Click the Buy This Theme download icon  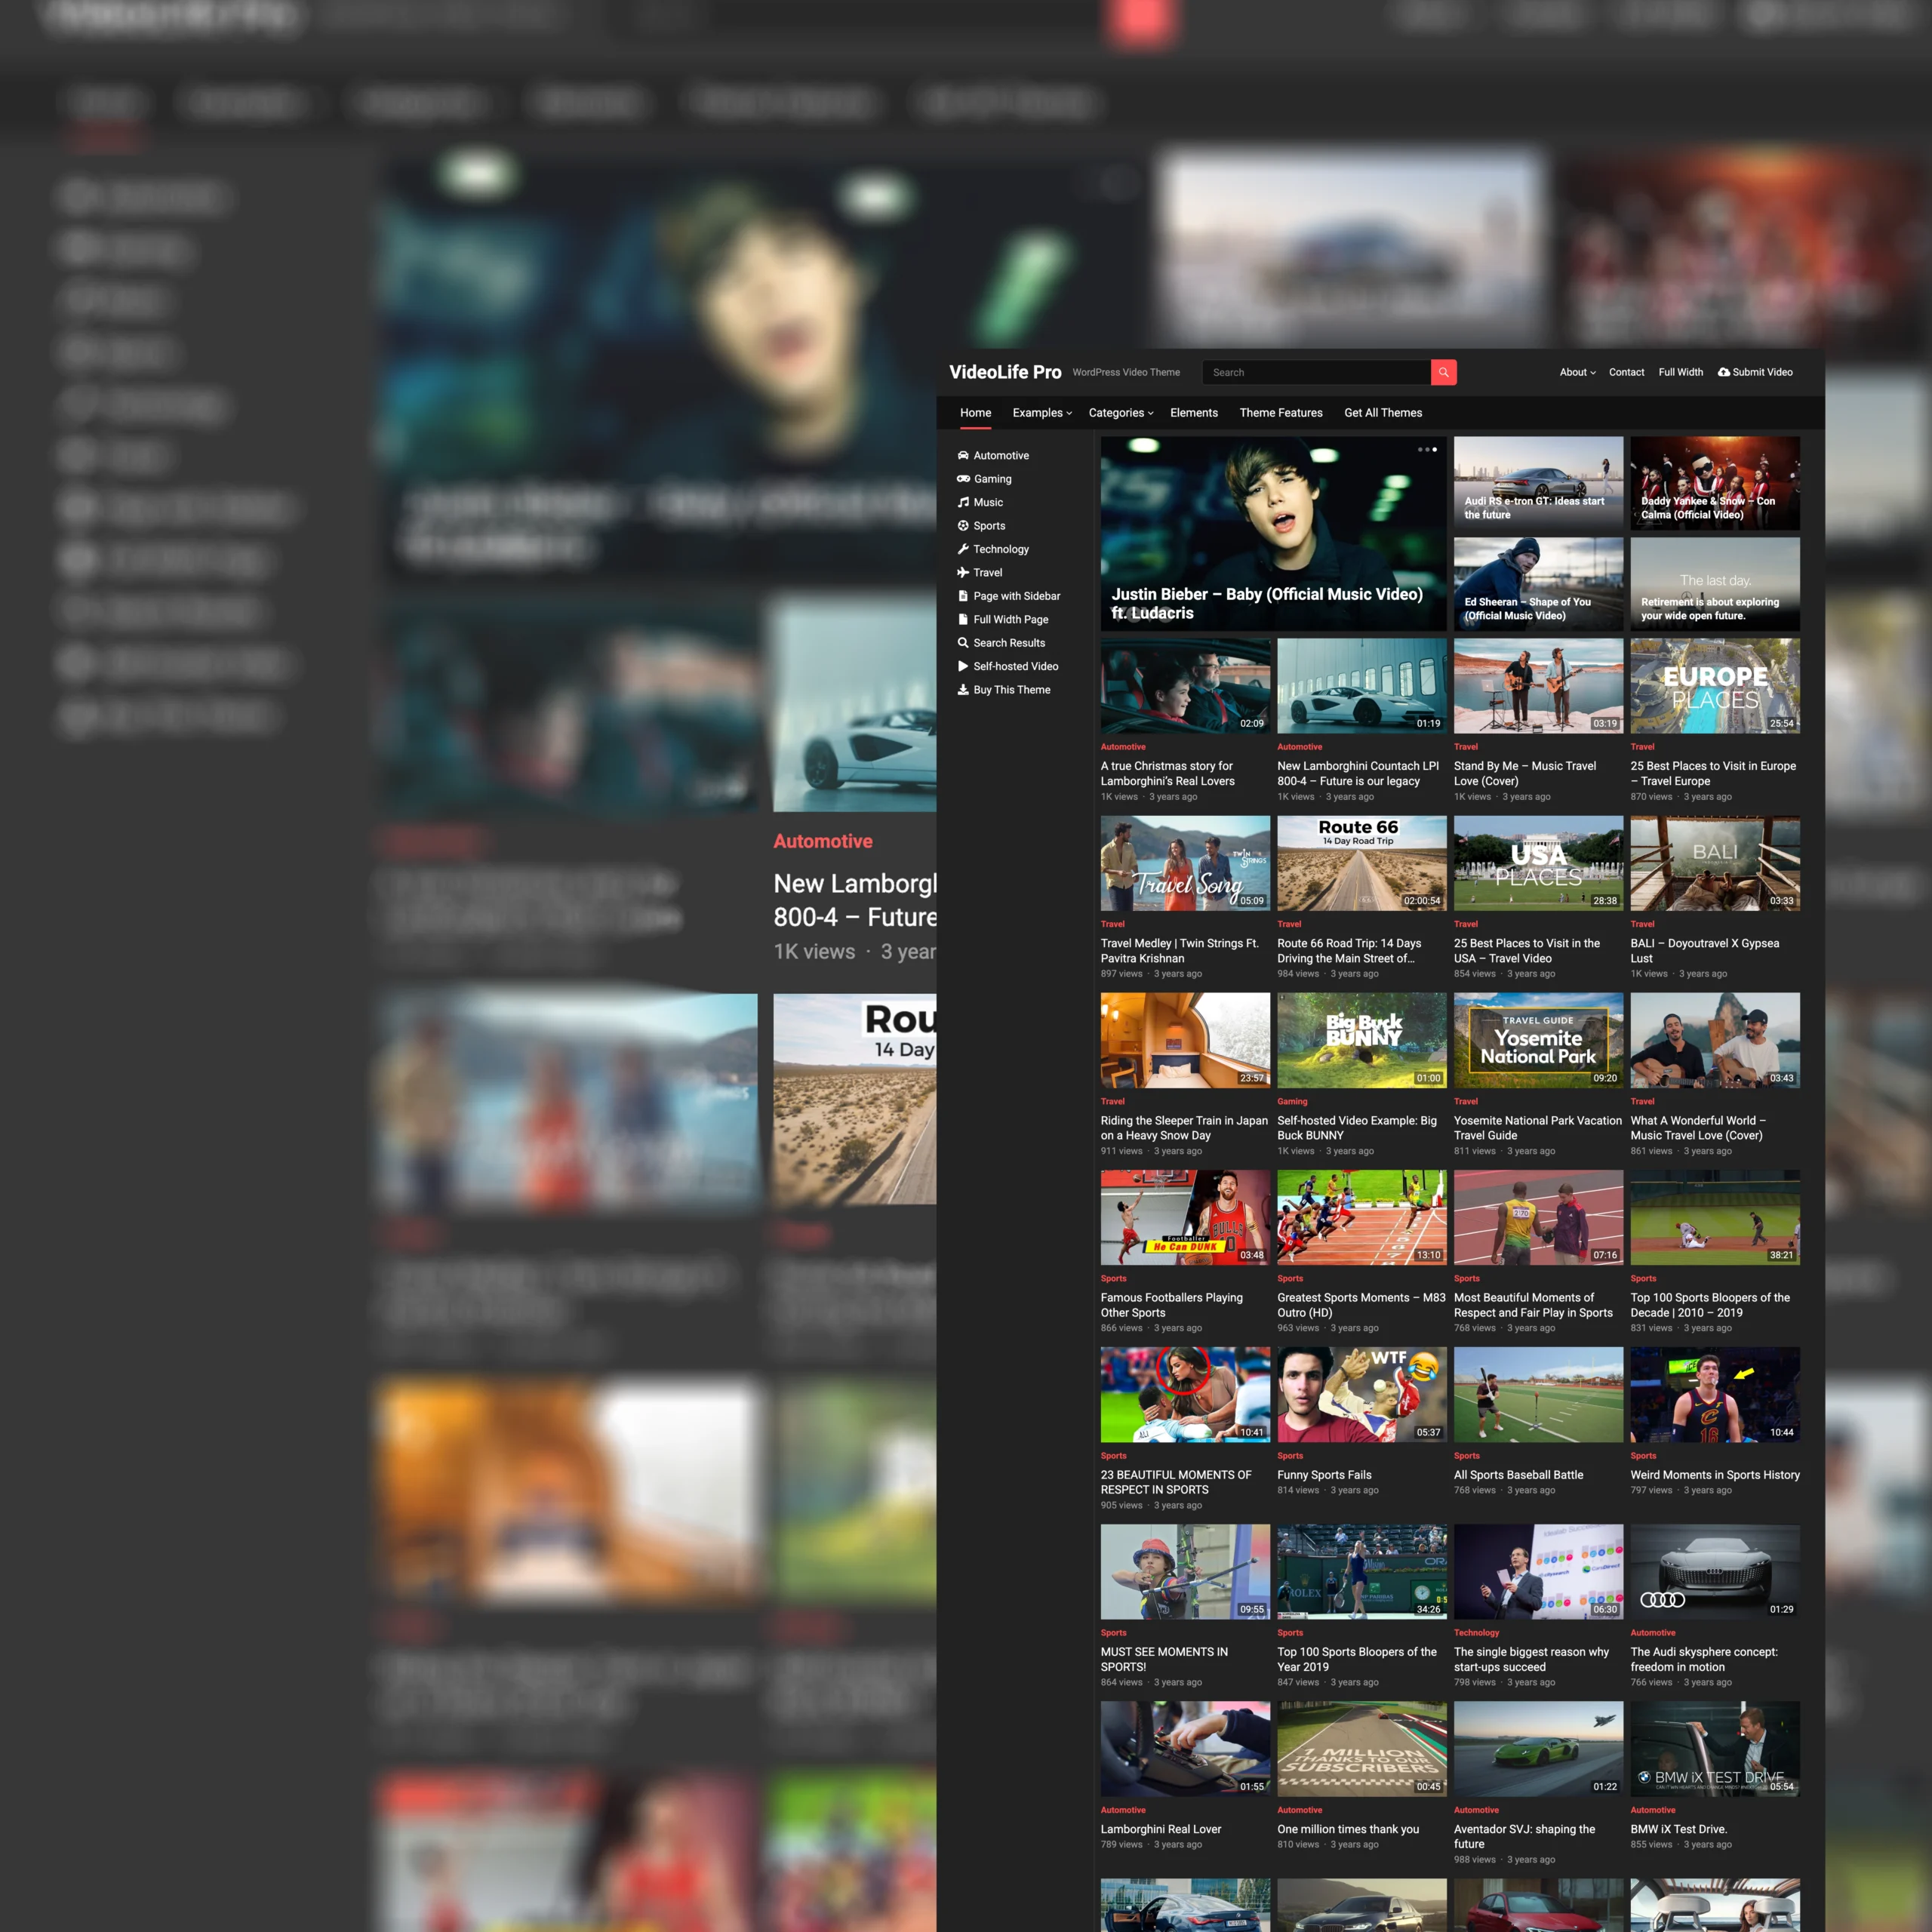pos(963,689)
